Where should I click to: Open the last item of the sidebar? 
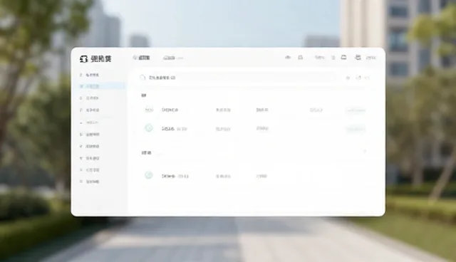pyautogui.click(x=90, y=182)
